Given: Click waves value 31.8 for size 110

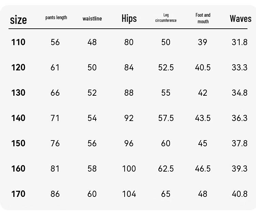Looking at the screenshot, I should pyautogui.click(x=240, y=42).
